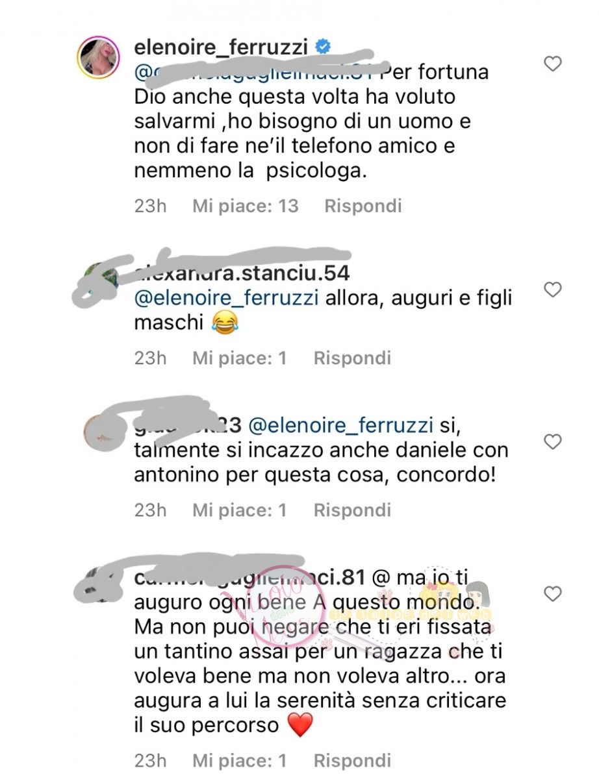Tap Rispondi under the last comment

tap(352, 760)
